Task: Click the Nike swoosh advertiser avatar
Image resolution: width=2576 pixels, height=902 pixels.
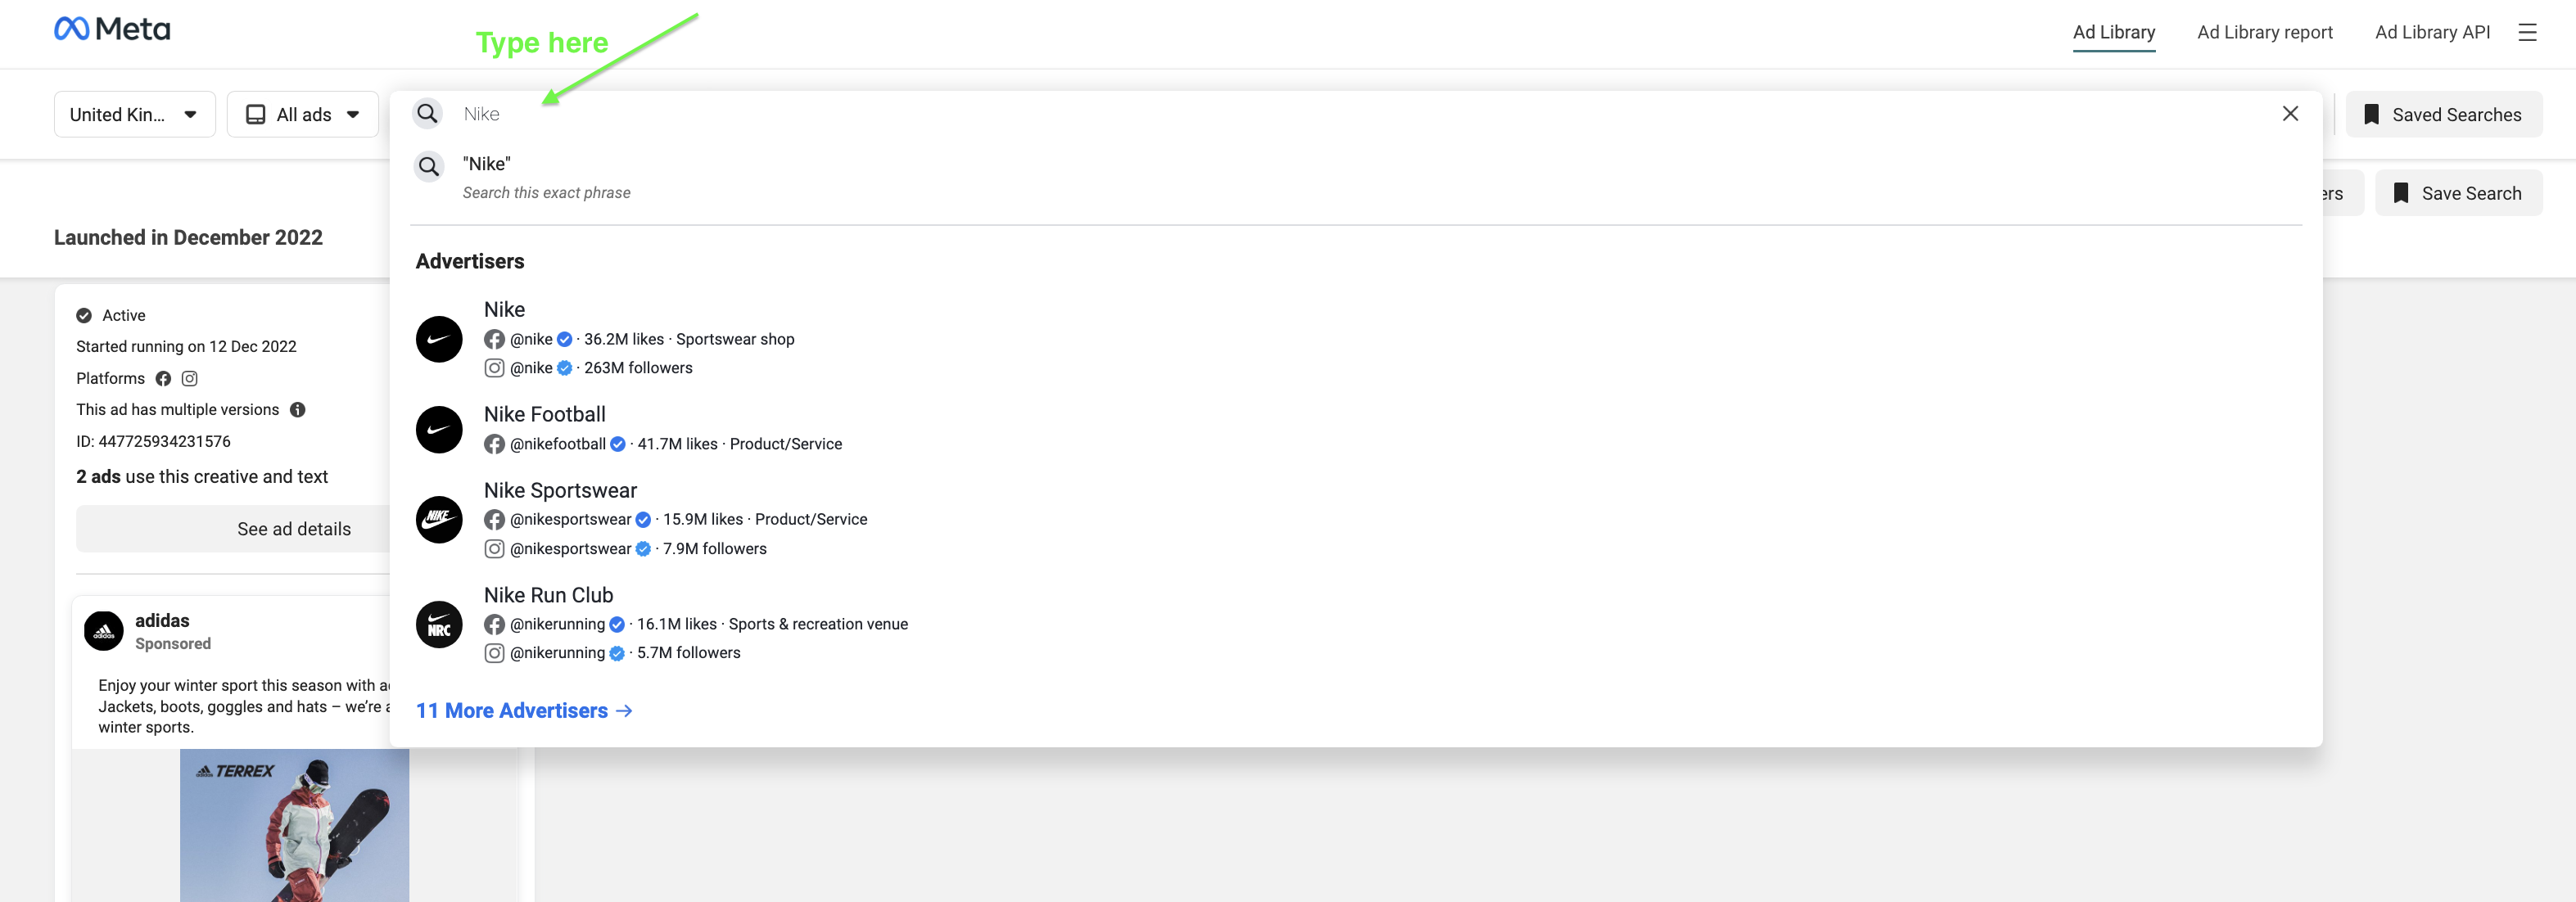Action: [439, 339]
